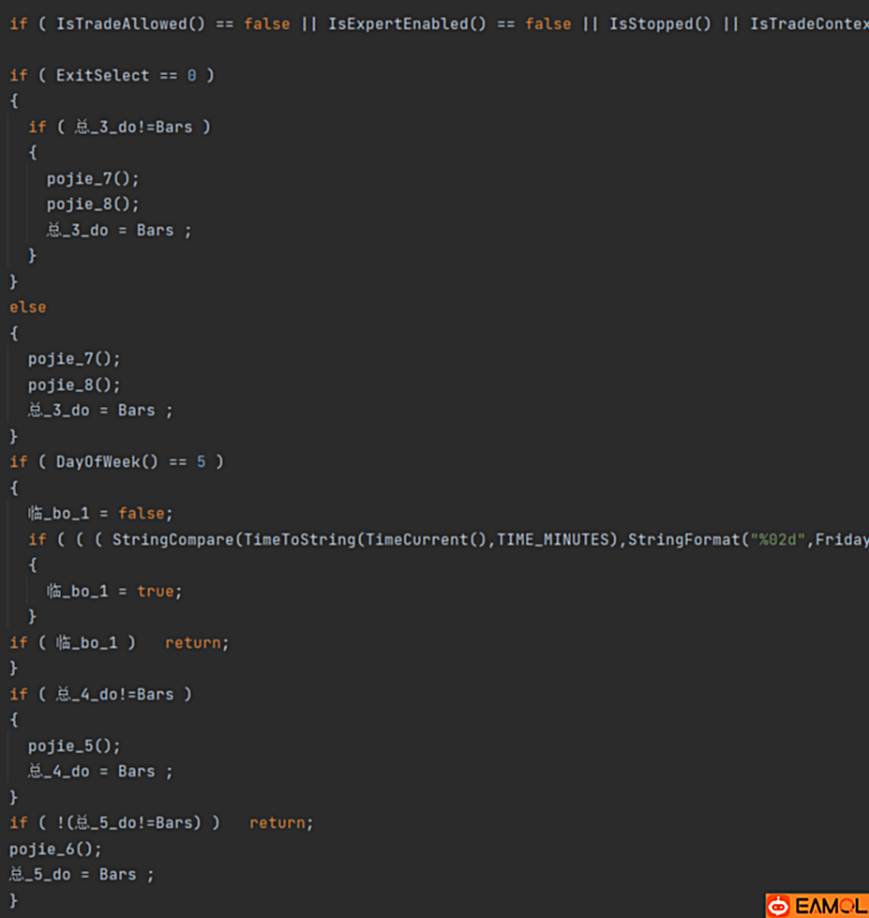Click the StringFormat function name

pyautogui.click(x=683, y=539)
